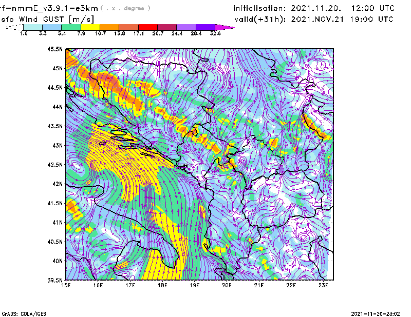Click the 17E longitude label

click(130, 285)
